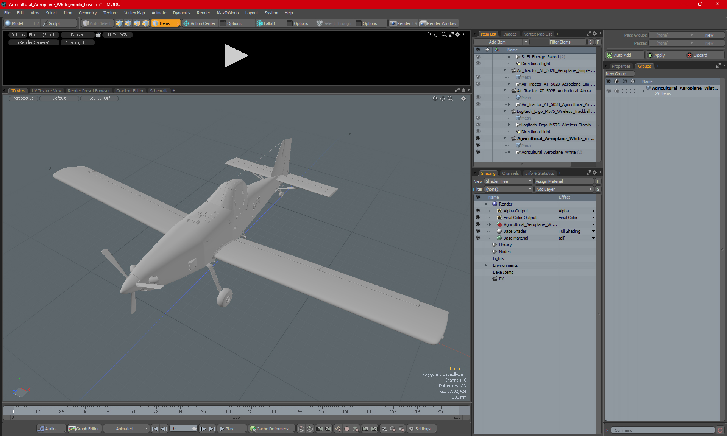Hide the Agricultural_Aeroplane_White_m scene item
727x436 pixels.
click(x=477, y=139)
